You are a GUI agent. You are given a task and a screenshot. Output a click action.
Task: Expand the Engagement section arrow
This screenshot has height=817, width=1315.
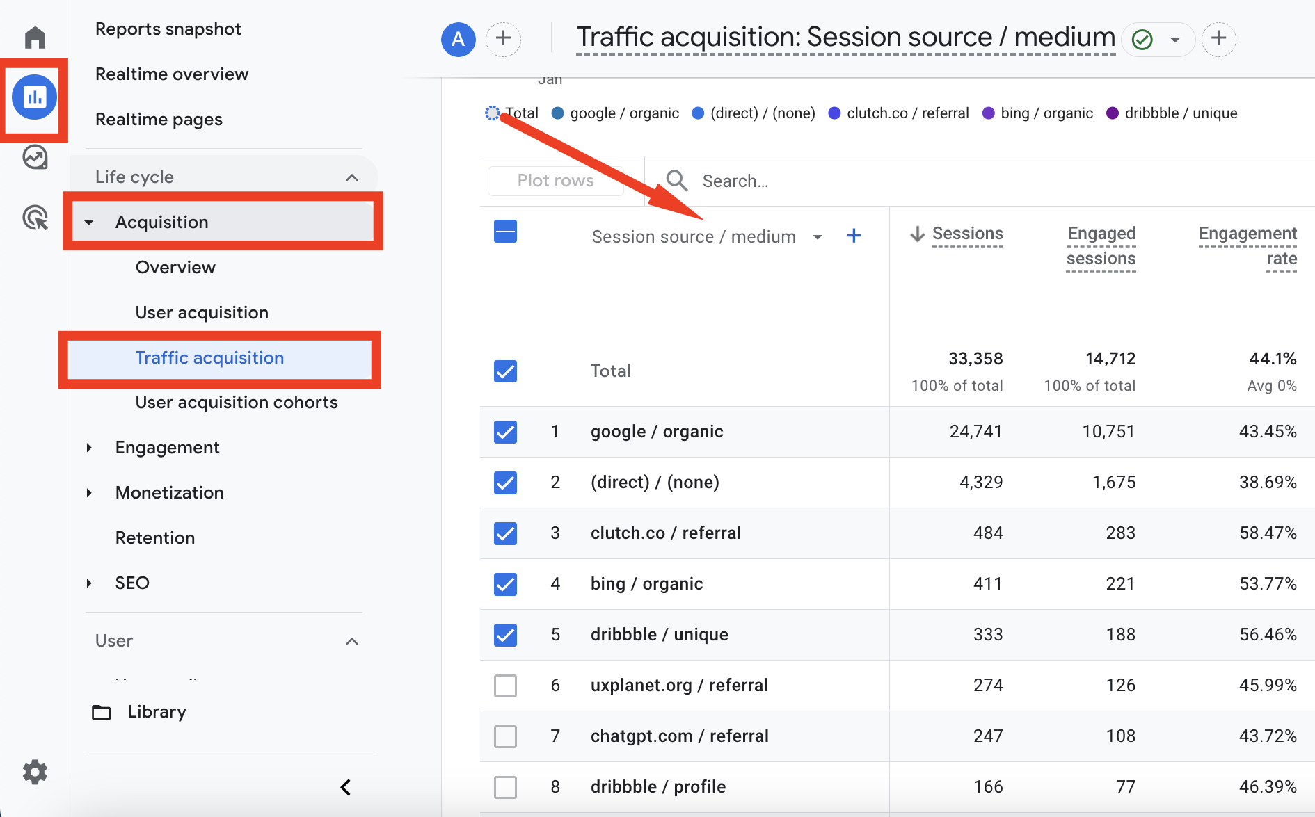click(89, 448)
